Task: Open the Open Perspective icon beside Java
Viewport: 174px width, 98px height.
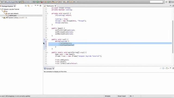Action: coord(166,2)
